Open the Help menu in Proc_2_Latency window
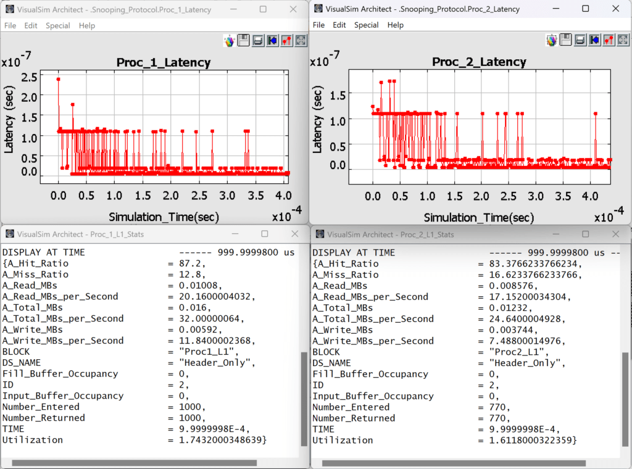 [x=396, y=25]
